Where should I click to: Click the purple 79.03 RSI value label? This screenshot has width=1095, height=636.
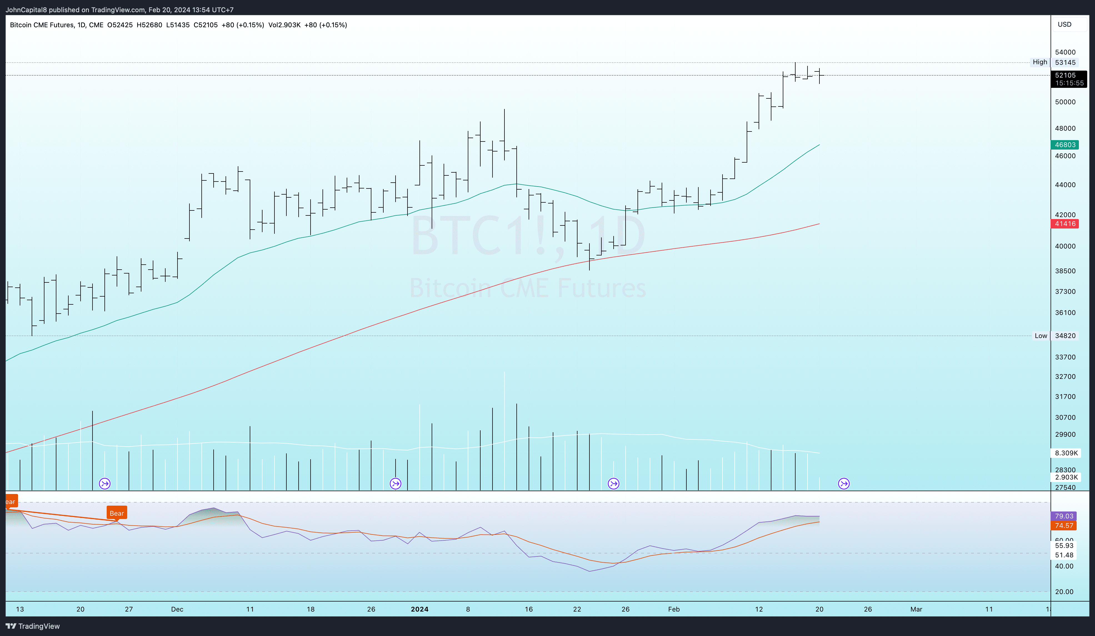(1064, 516)
